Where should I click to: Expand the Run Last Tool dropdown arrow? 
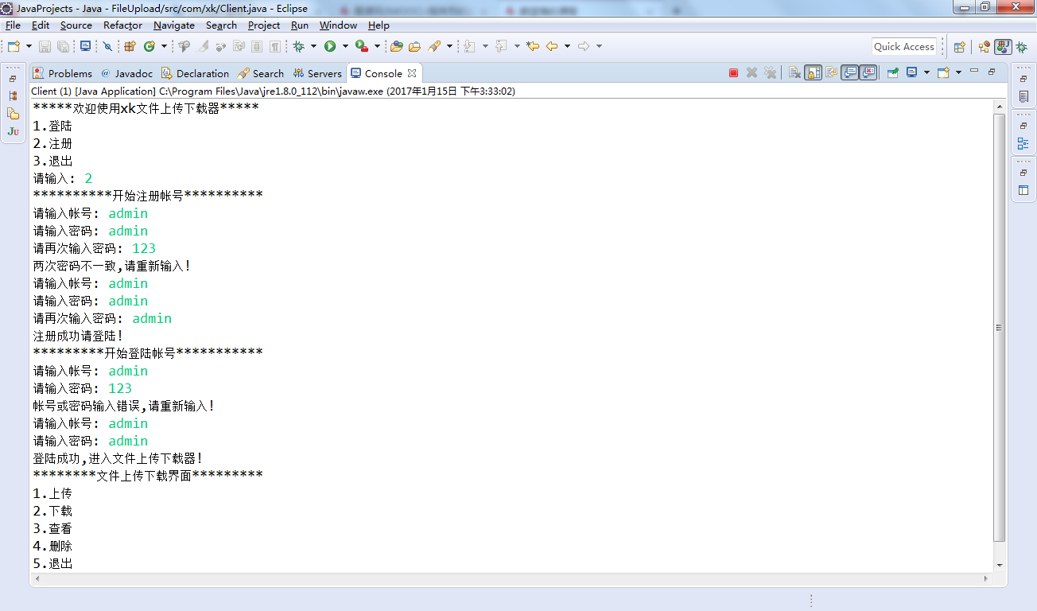(377, 46)
